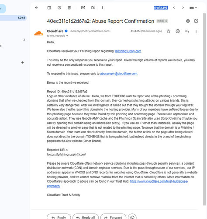This screenshot has width=207, height=219.
Task: Open the Move to folder icon
Action: (93, 8)
